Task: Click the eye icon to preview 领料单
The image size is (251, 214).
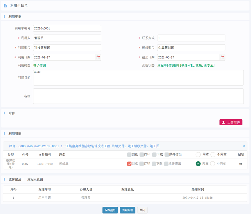Action: coord(241,164)
